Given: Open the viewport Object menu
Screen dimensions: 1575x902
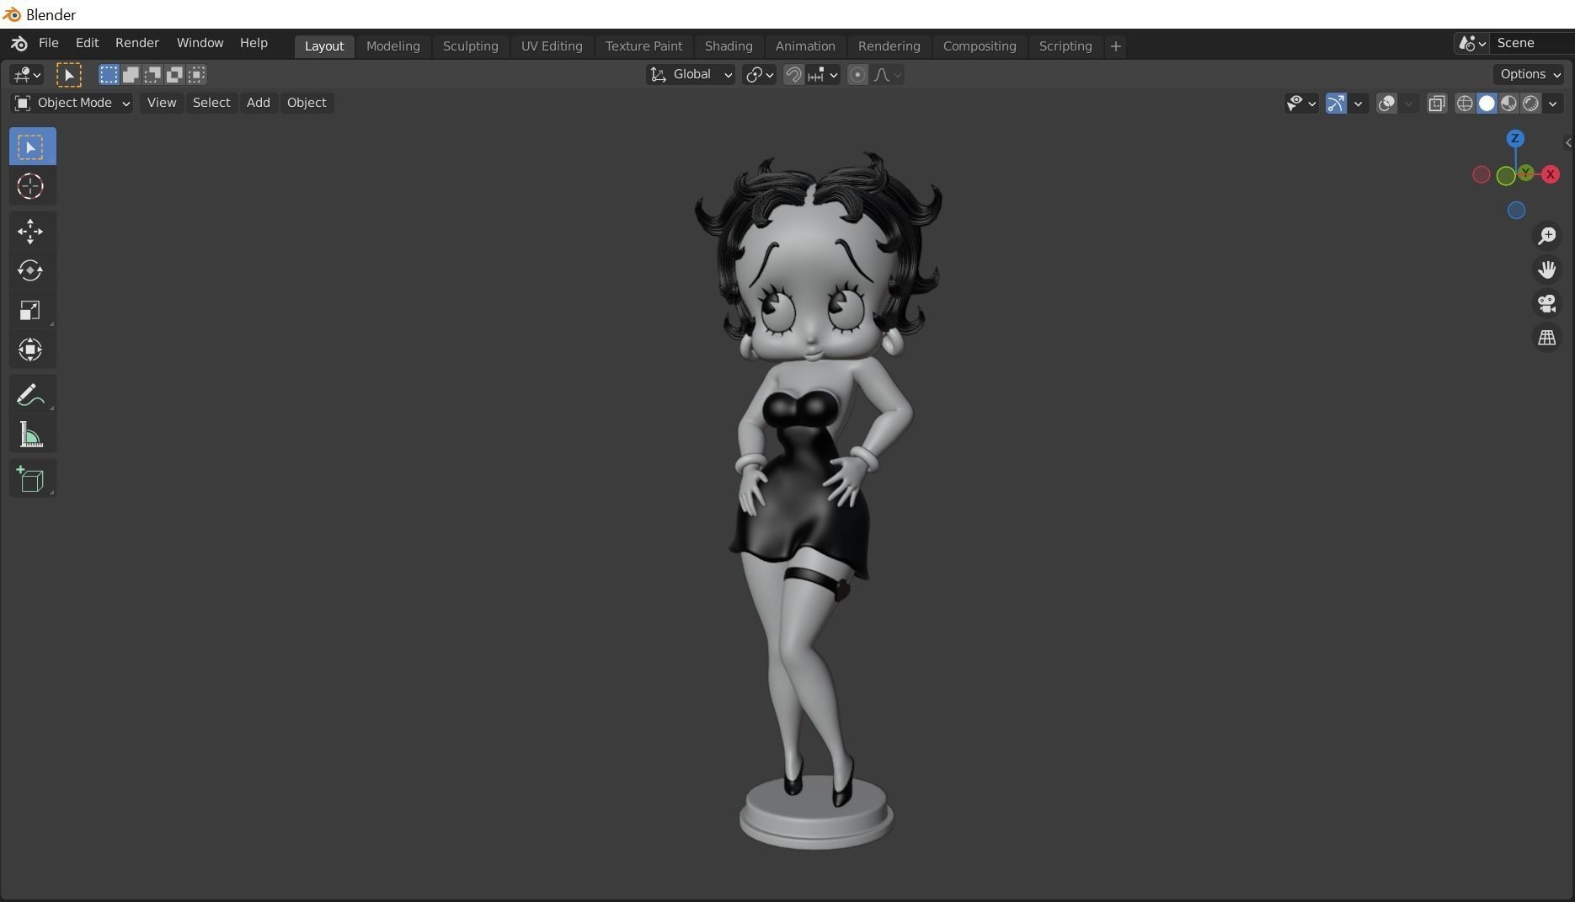Looking at the screenshot, I should tap(307, 103).
